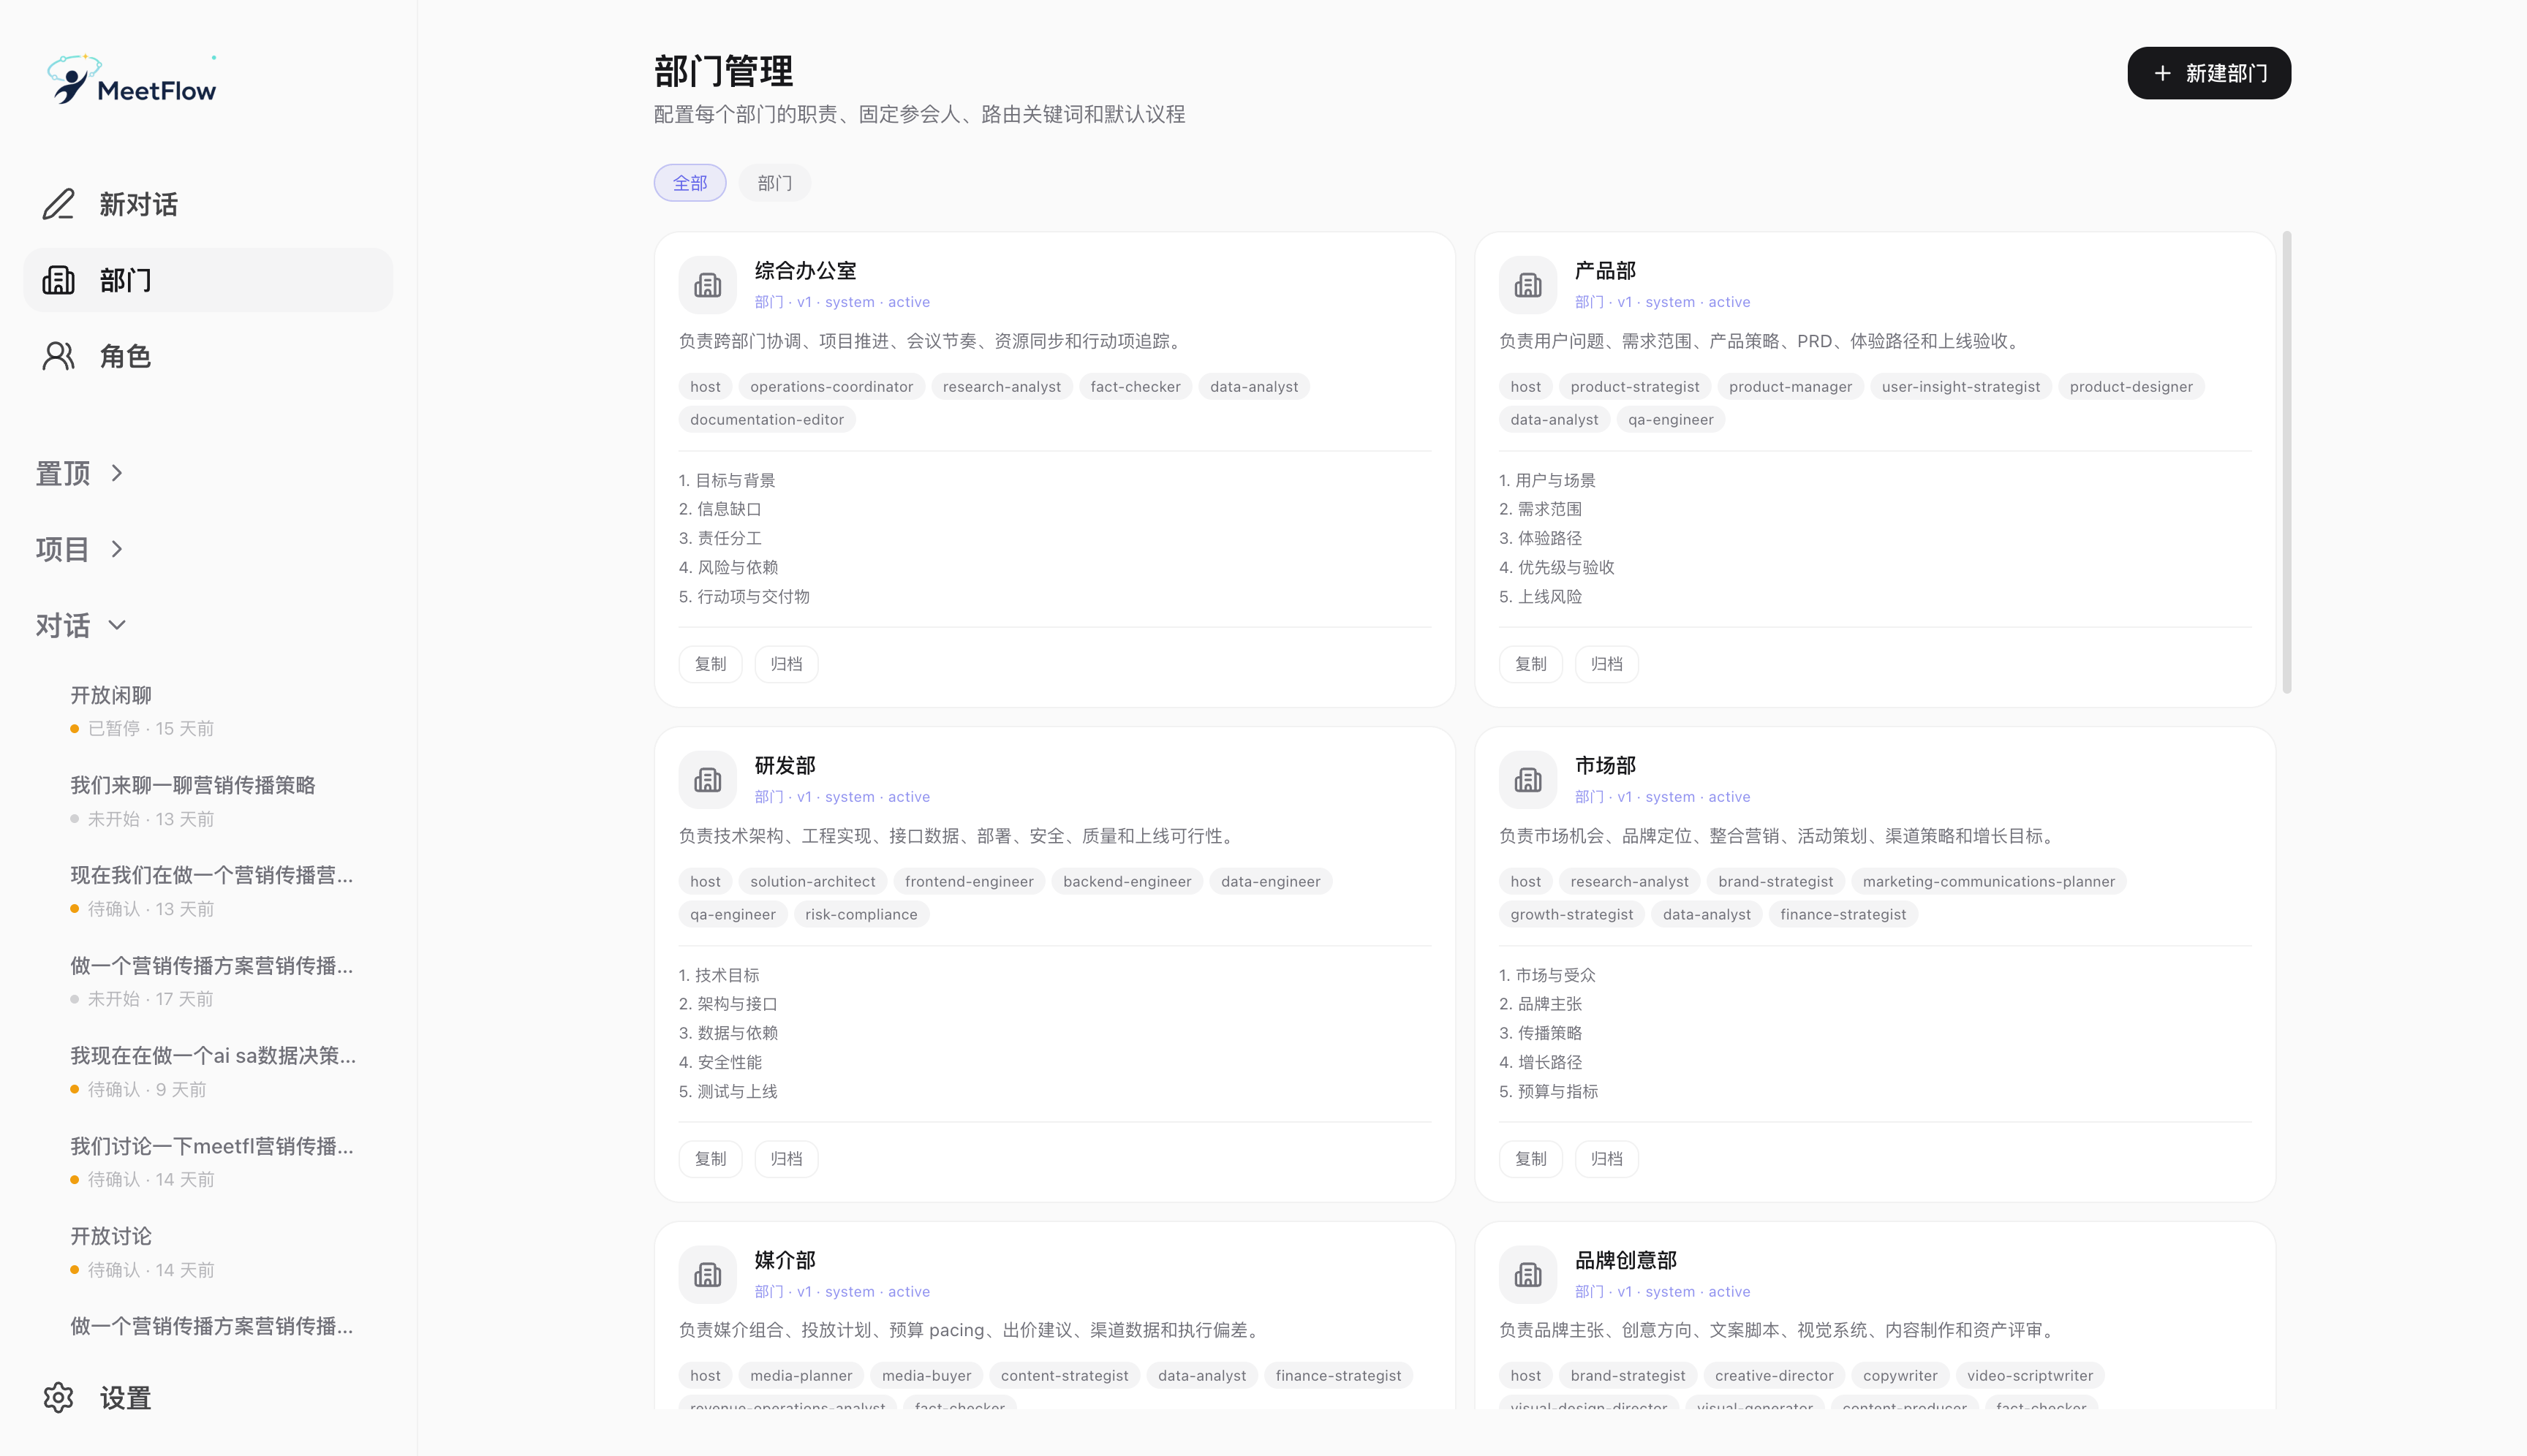Screen dimensions: 2527x1456
Task: Select the 部门 filter tab
Action: [x=774, y=183]
